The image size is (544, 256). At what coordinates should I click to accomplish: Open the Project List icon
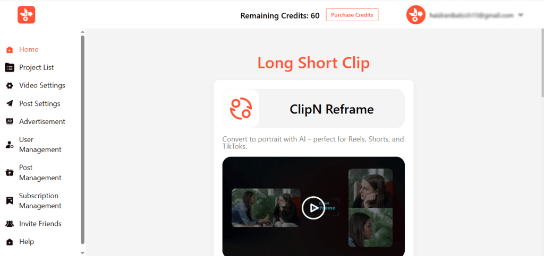tap(10, 68)
